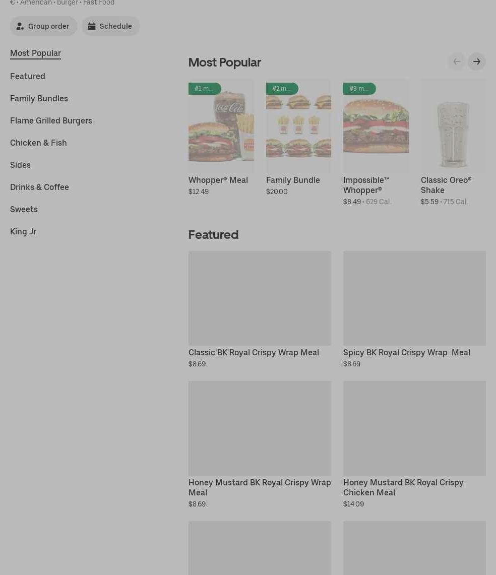Select the #2 most liked badge
496x575 pixels.
[x=282, y=89]
